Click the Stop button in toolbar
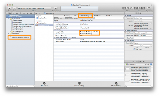Viewport: 159px width, 96px height. [14, 8]
